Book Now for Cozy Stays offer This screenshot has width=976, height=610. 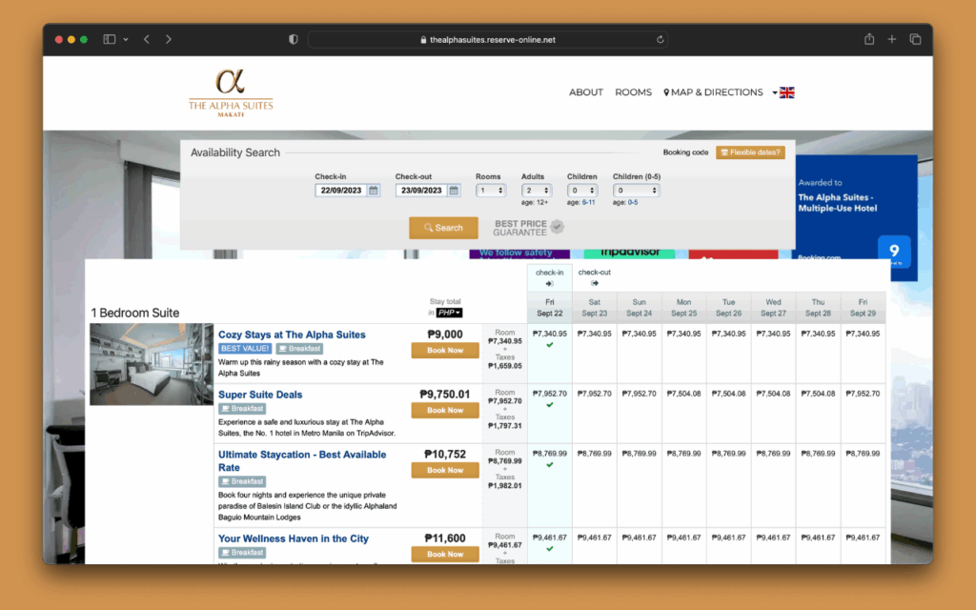coord(445,350)
